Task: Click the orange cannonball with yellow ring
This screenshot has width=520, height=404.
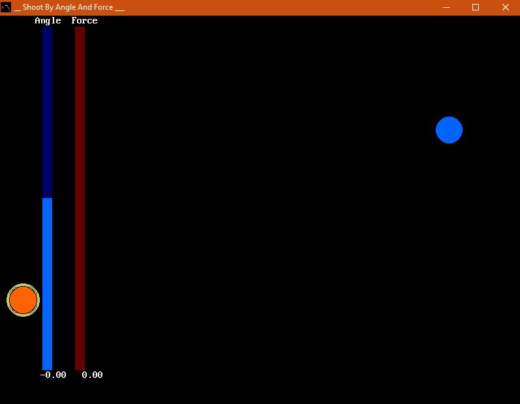Action: pos(23,300)
